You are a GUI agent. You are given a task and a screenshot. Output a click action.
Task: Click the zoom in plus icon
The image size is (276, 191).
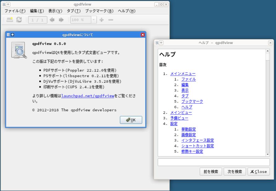pos(101,20)
